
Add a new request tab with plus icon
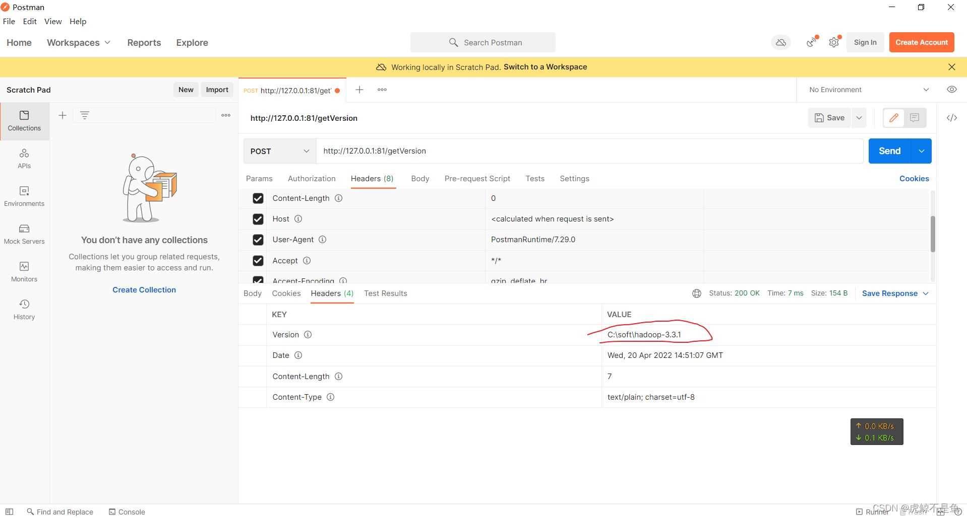point(359,90)
